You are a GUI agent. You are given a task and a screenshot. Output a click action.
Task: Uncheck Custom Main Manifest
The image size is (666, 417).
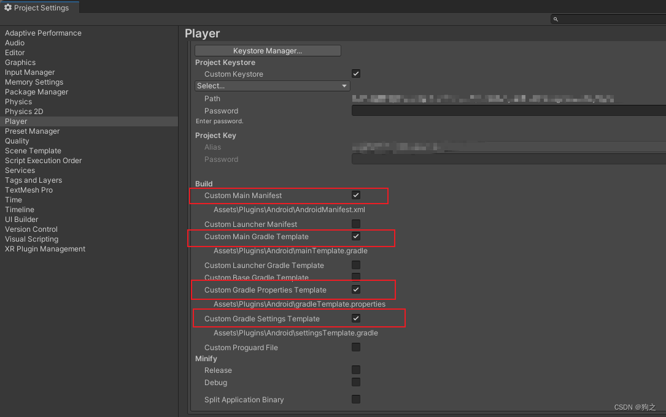356,194
